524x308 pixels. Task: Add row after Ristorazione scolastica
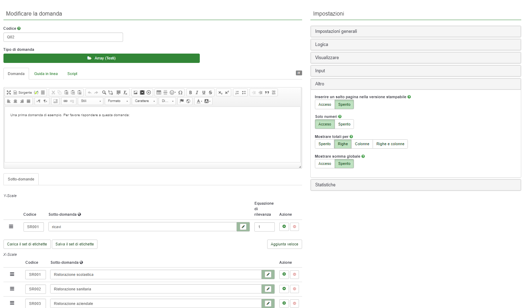(x=284, y=274)
